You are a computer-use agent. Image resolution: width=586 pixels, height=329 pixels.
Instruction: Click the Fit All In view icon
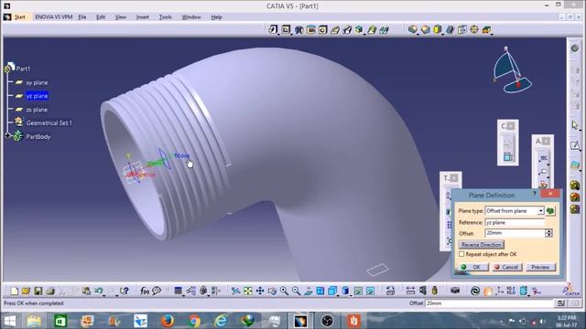248,291
